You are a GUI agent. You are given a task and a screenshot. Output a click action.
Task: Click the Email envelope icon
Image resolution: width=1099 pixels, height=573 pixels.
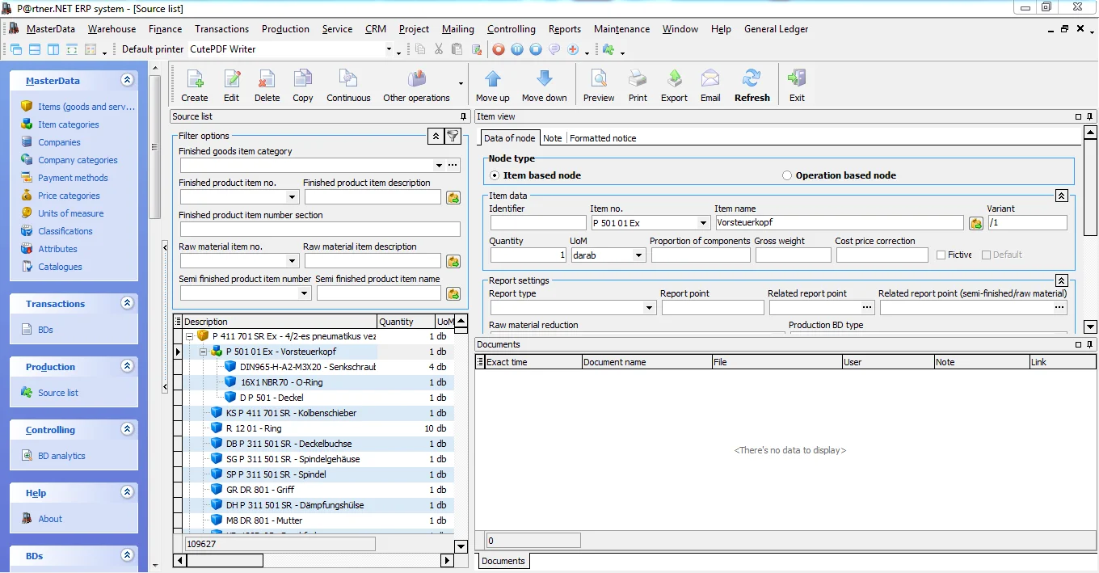710,79
